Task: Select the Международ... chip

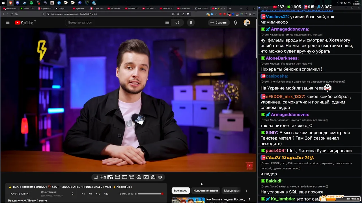Action: click(232, 191)
